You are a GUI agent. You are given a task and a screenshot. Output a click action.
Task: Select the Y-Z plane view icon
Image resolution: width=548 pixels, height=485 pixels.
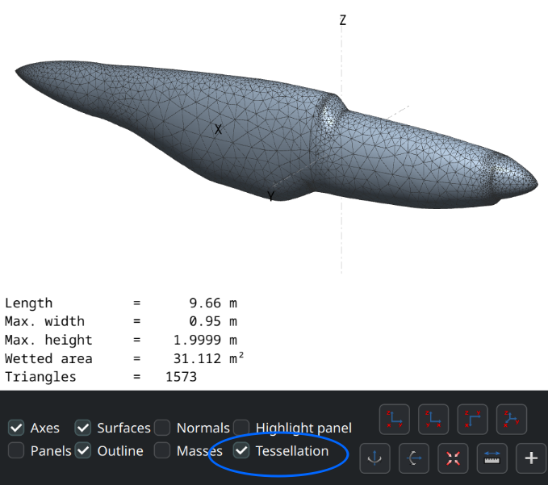point(395,420)
